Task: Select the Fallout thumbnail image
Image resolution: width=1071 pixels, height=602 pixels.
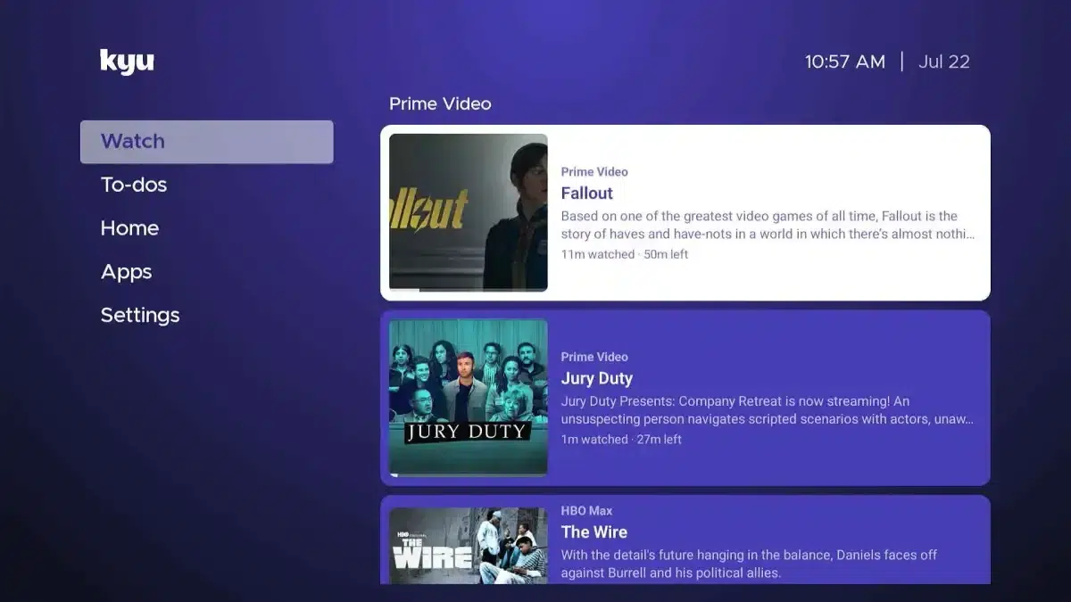Action: coord(468,212)
